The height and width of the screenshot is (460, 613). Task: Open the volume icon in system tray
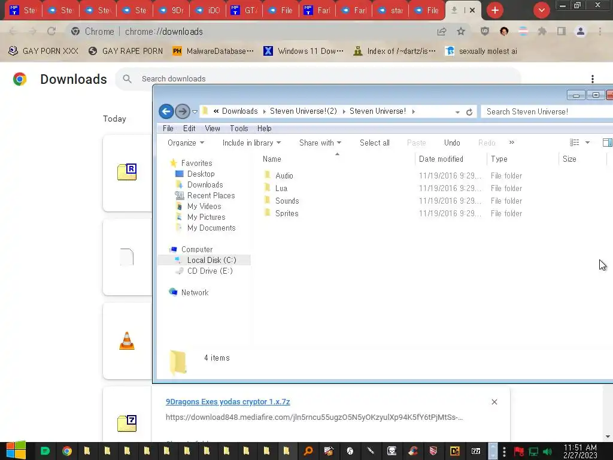click(547, 452)
